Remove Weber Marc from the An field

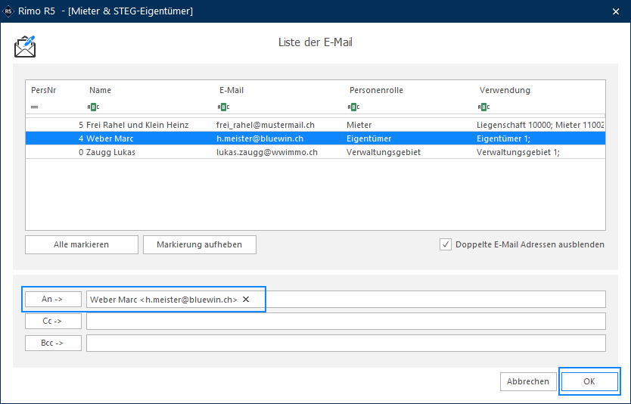[x=246, y=300]
